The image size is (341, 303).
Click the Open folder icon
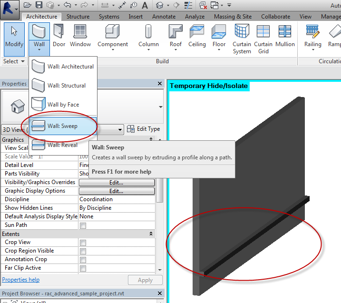coord(28,5)
